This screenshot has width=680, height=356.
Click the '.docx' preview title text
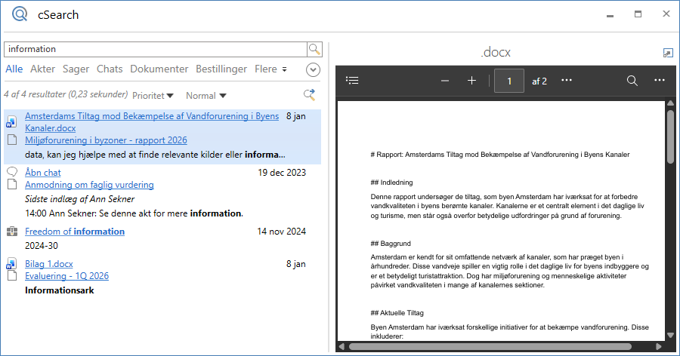[496, 52]
